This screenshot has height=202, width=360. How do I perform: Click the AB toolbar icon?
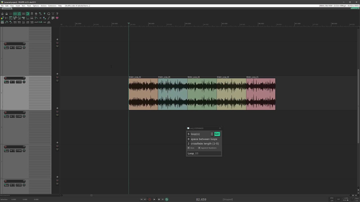point(40,18)
